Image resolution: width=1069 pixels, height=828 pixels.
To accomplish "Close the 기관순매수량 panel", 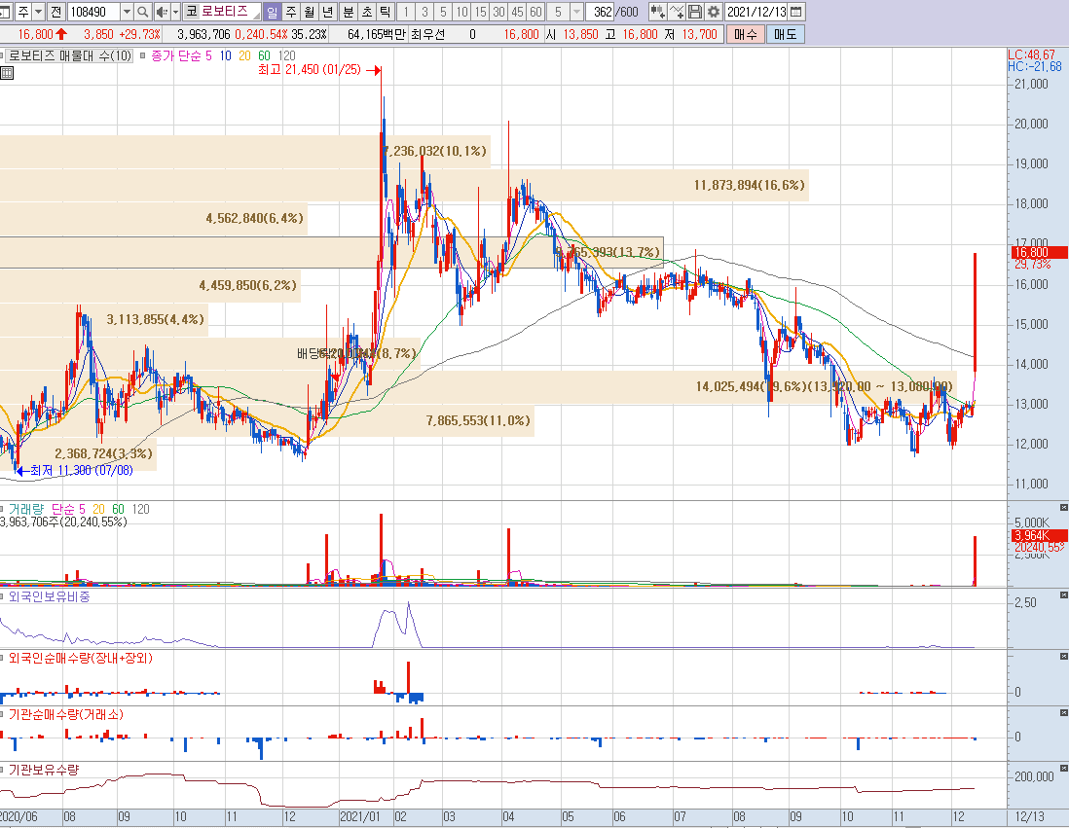I will coord(1063,713).
